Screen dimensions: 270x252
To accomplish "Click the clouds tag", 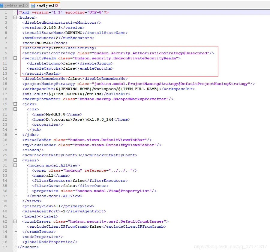I will pyautogui.click(x=33, y=150).
